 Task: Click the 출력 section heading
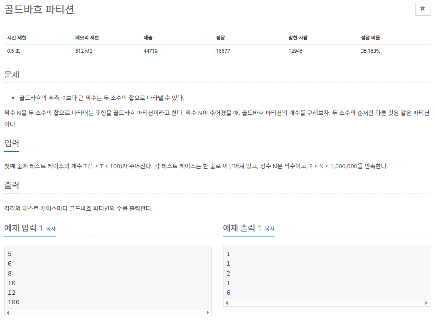12,185
